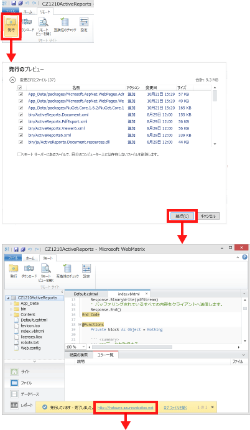Collapse the @Functions code block

(x=80, y=324)
